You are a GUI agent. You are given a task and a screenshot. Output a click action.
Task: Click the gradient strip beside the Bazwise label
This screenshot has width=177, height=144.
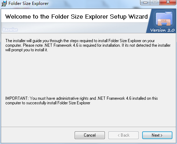tap(82, 28)
